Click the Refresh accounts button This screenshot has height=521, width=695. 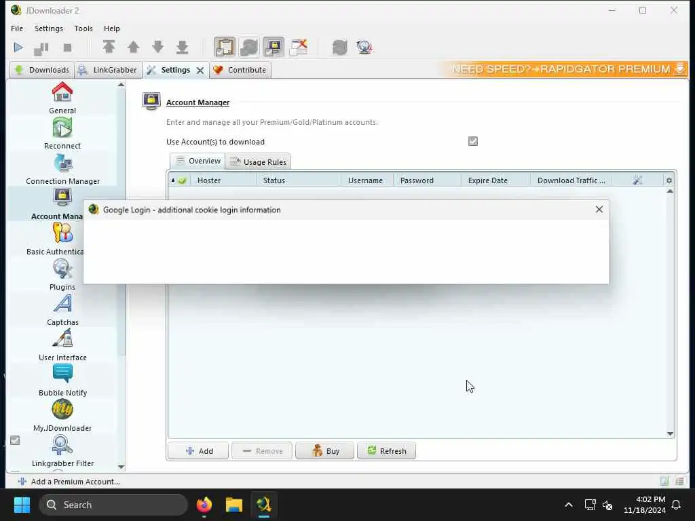click(386, 450)
